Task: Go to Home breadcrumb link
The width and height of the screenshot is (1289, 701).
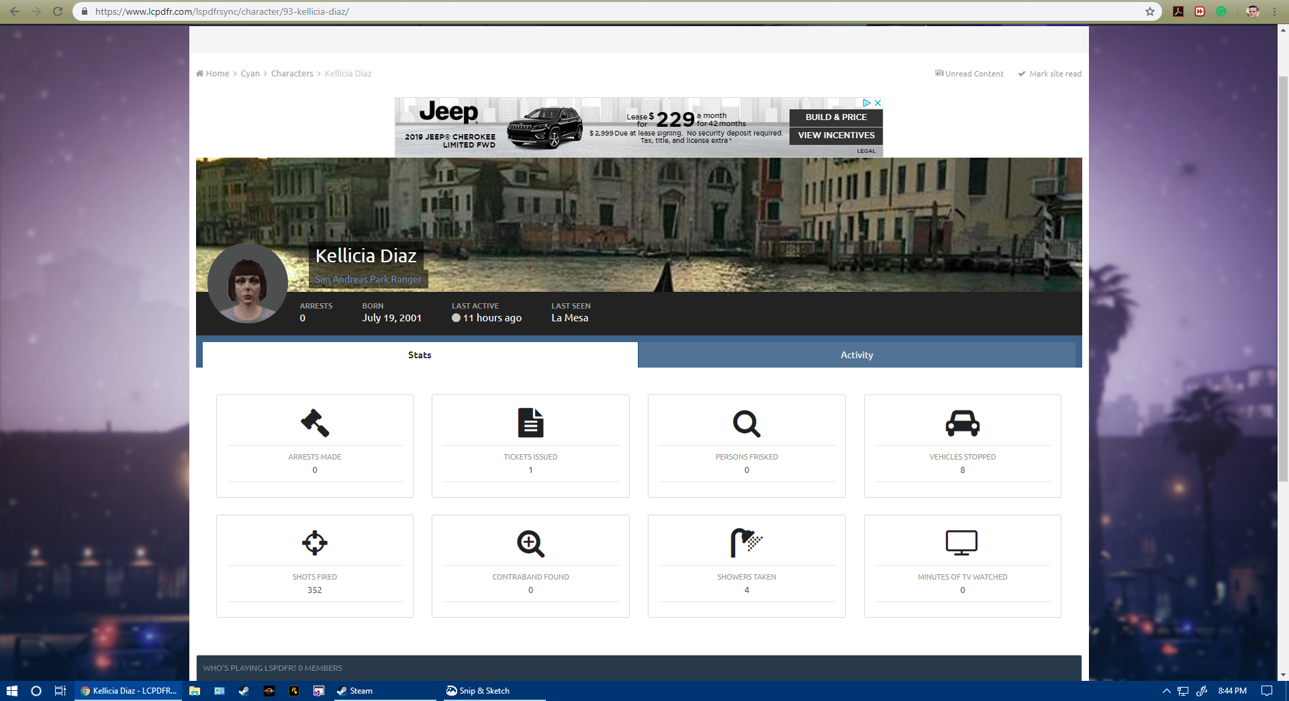Action: 217,74
